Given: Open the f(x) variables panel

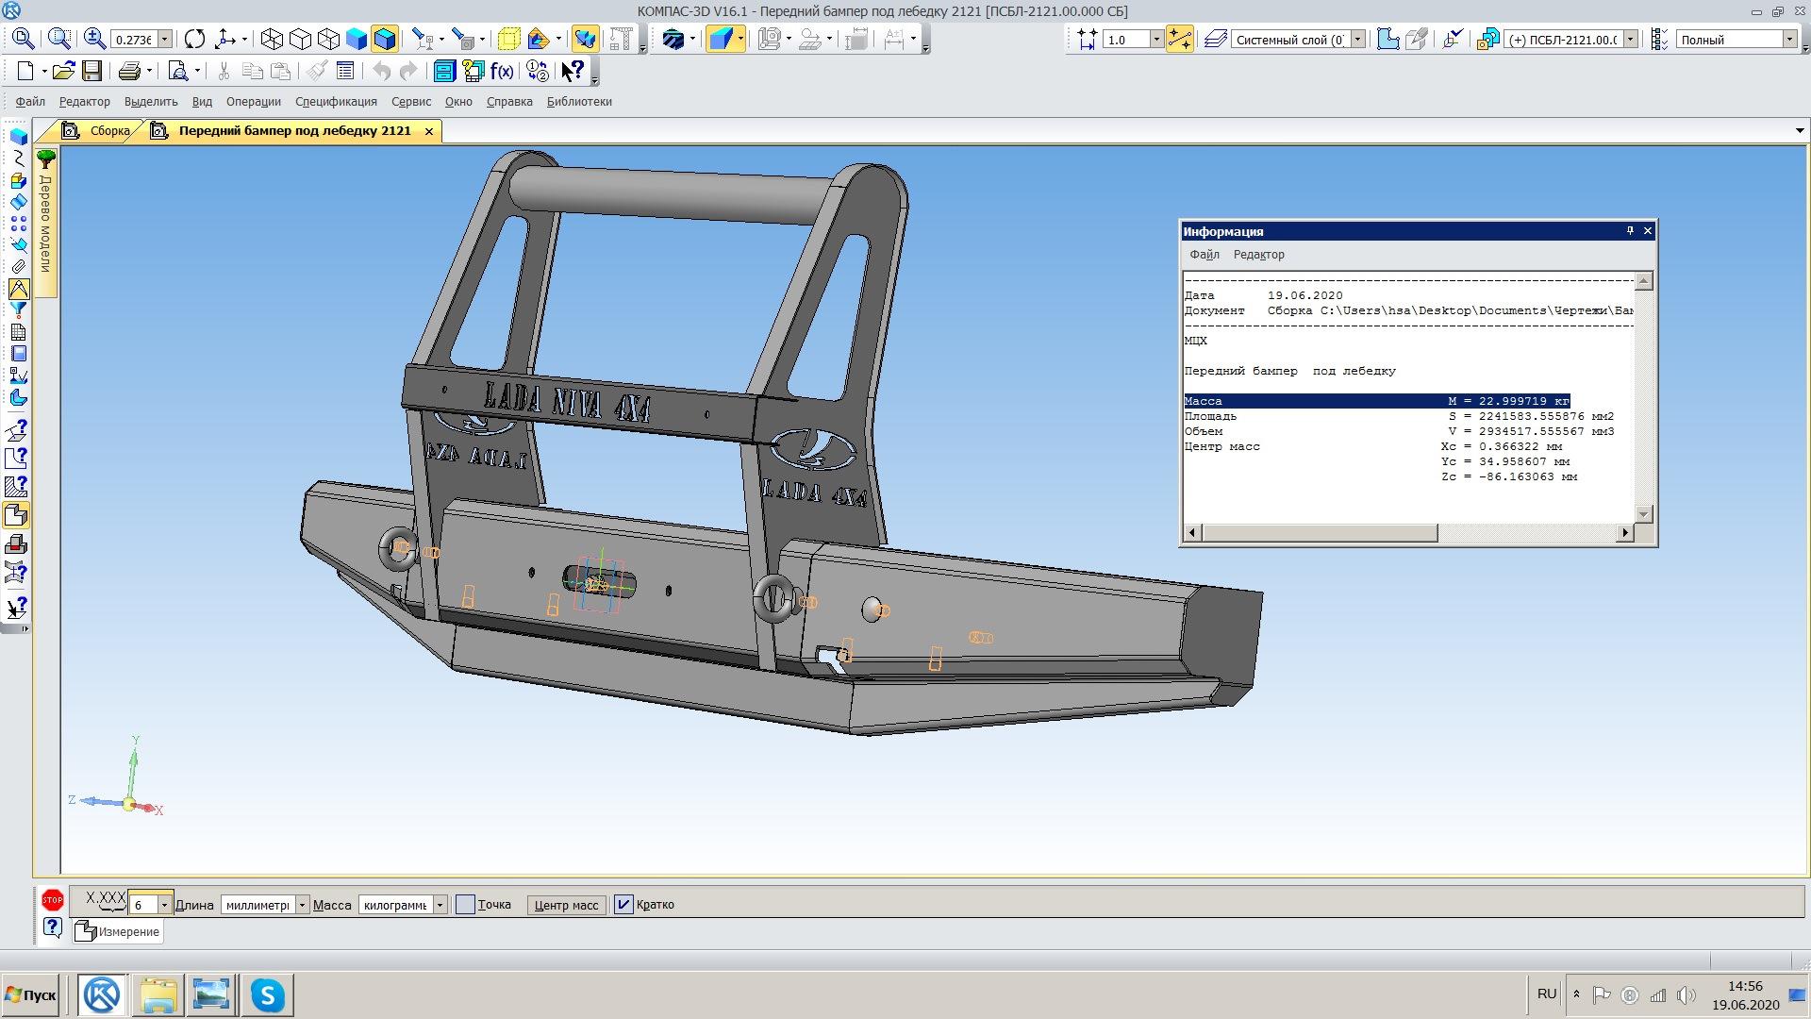Looking at the screenshot, I should point(502,71).
